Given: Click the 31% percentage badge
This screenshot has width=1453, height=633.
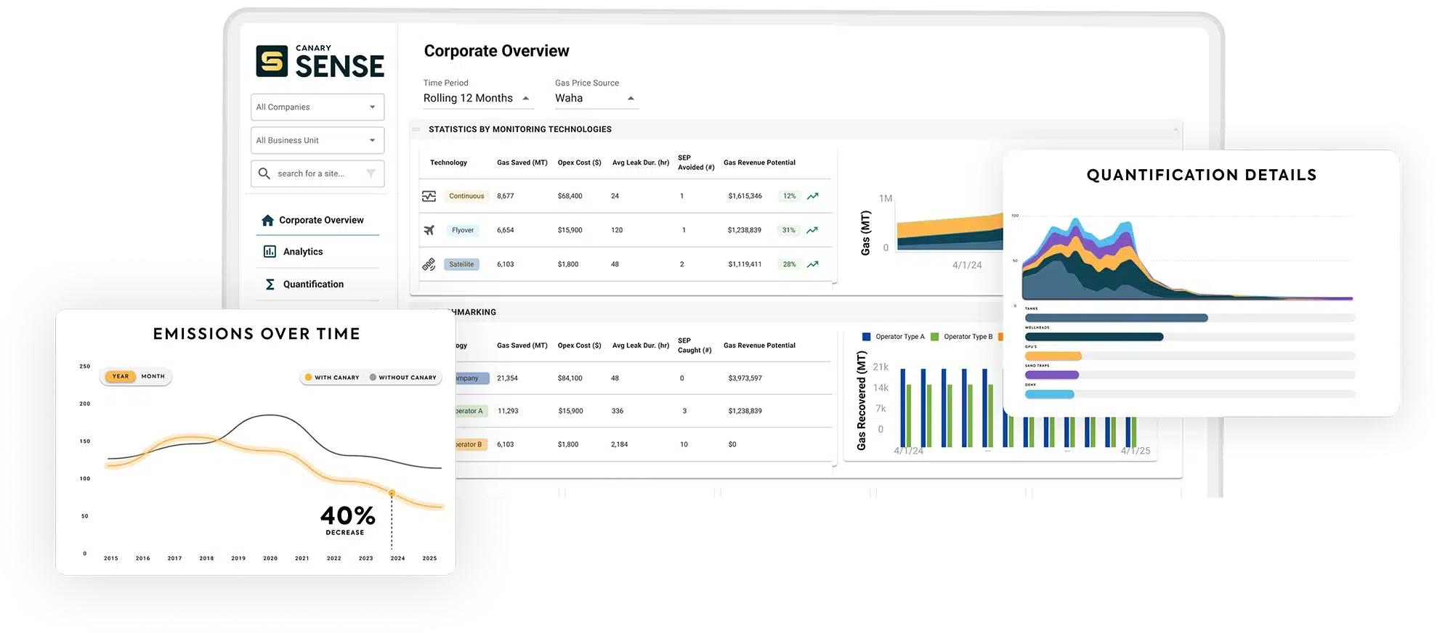Looking at the screenshot, I should point(789,230).
